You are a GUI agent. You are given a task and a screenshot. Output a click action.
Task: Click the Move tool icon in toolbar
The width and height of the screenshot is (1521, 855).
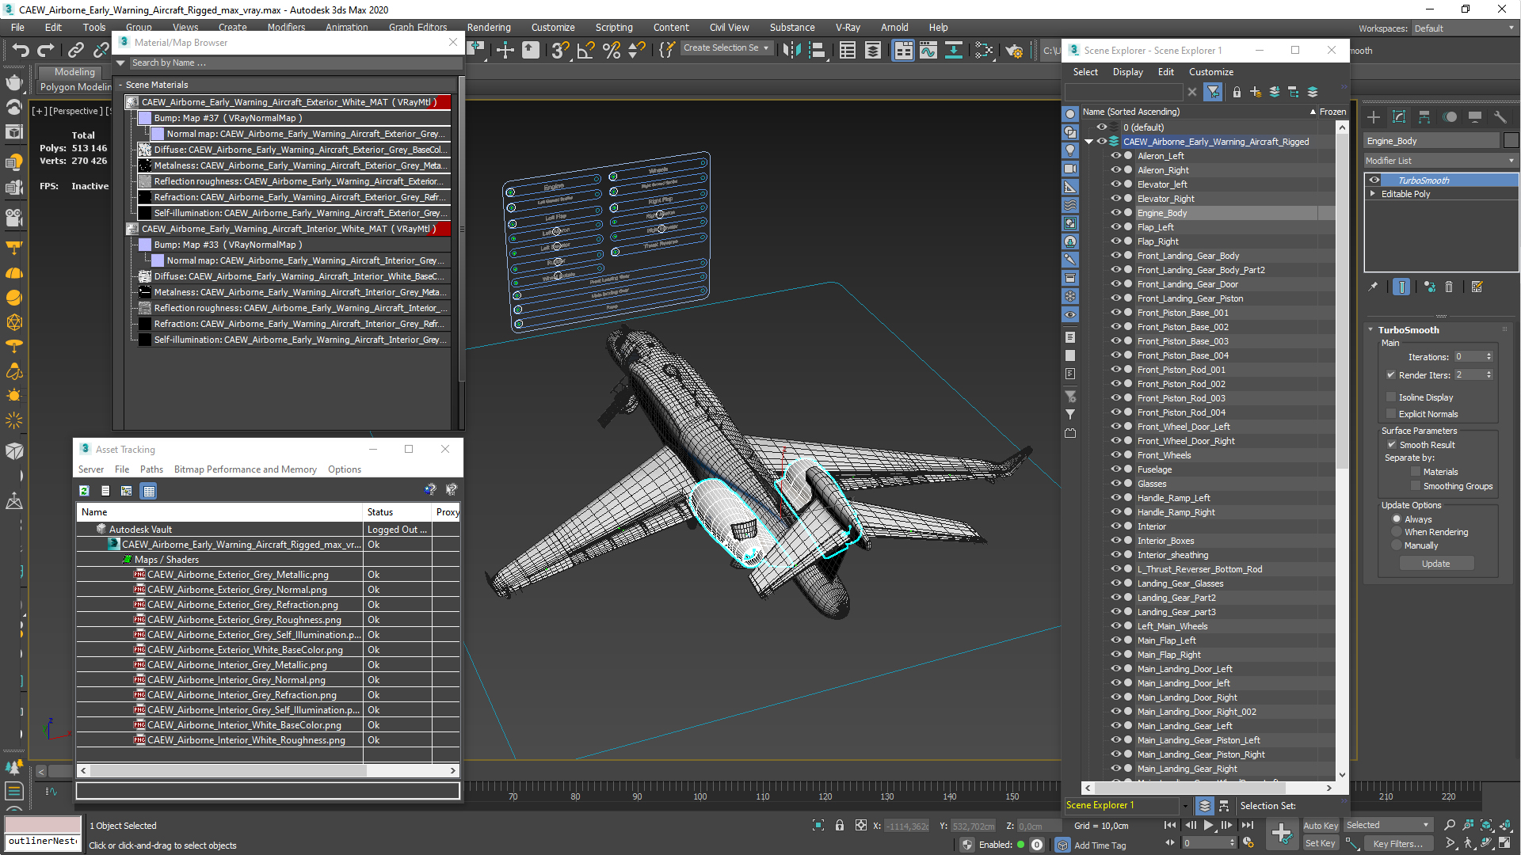(x=504, y=50)
